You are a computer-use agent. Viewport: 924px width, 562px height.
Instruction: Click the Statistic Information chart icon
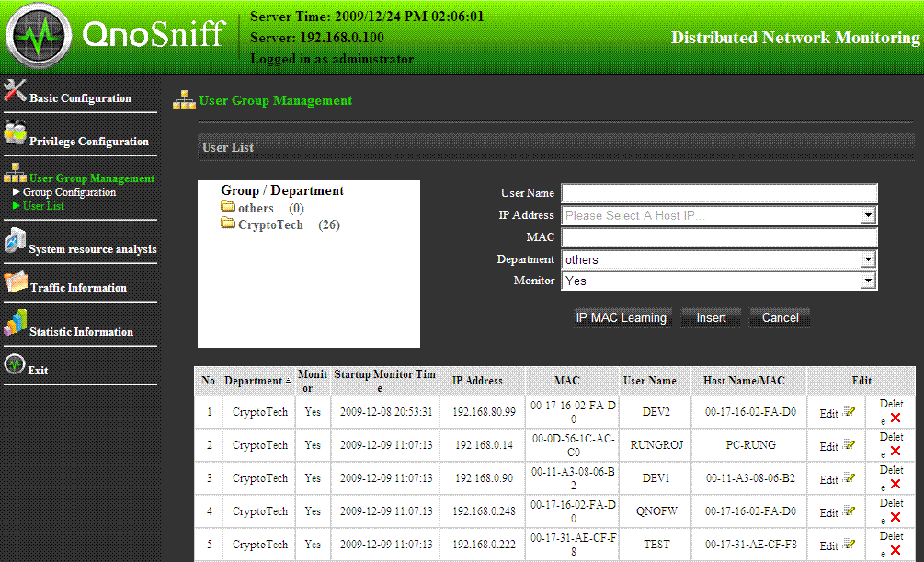click(16, 323)
